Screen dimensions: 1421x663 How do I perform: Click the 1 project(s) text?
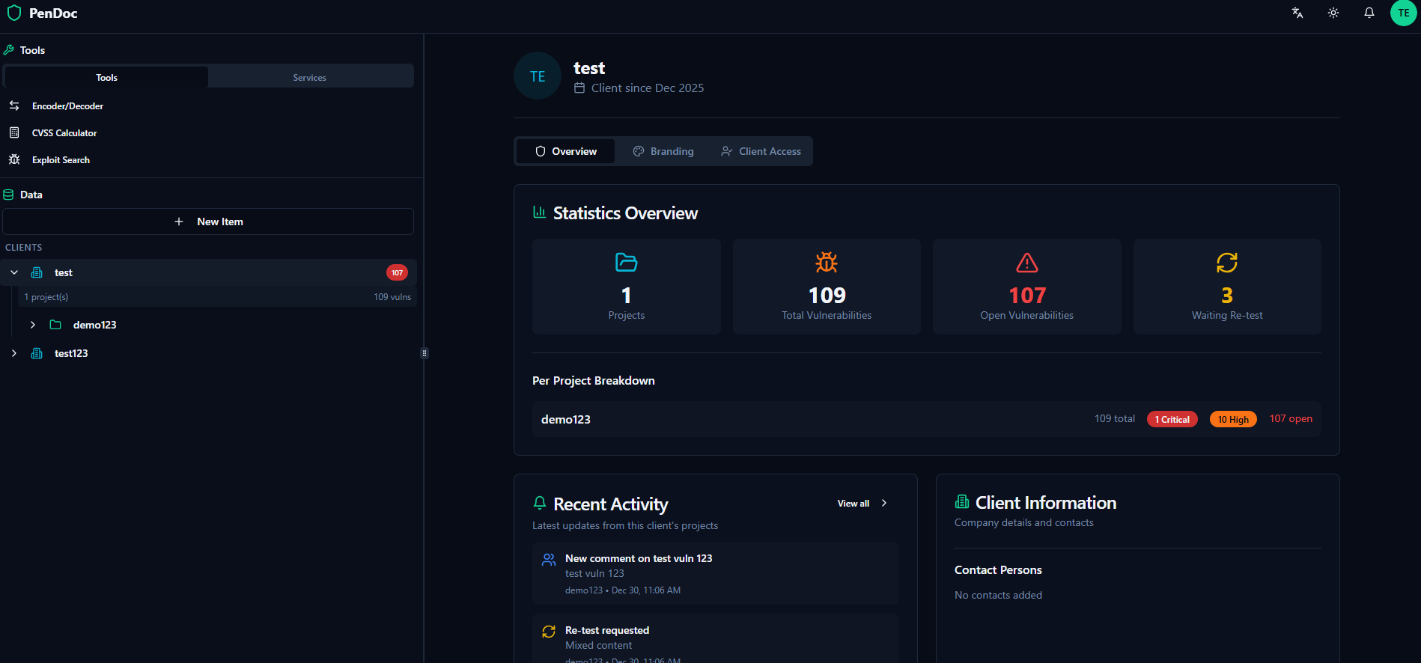(46, 297)
